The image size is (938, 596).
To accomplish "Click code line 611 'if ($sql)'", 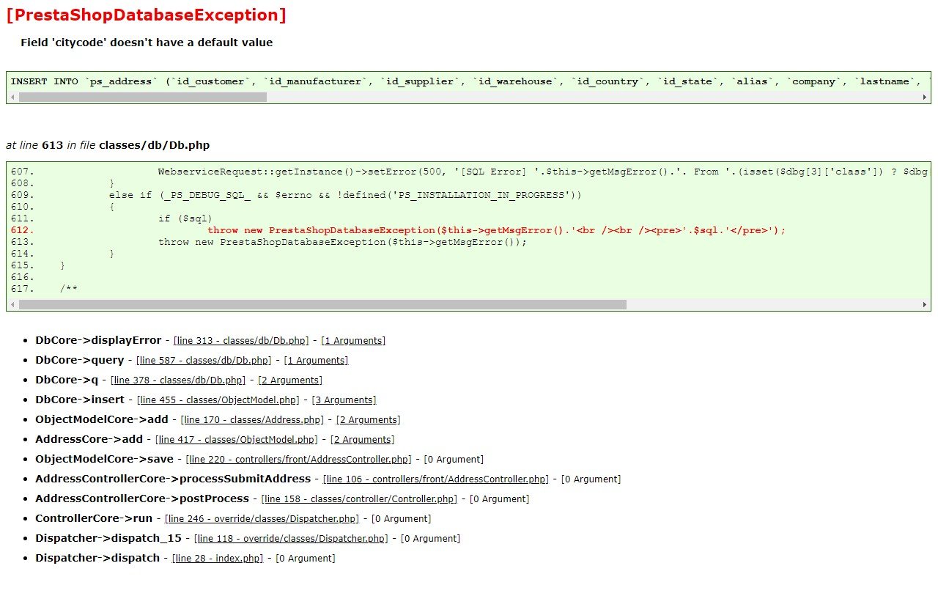I will [x=185, y=218].
